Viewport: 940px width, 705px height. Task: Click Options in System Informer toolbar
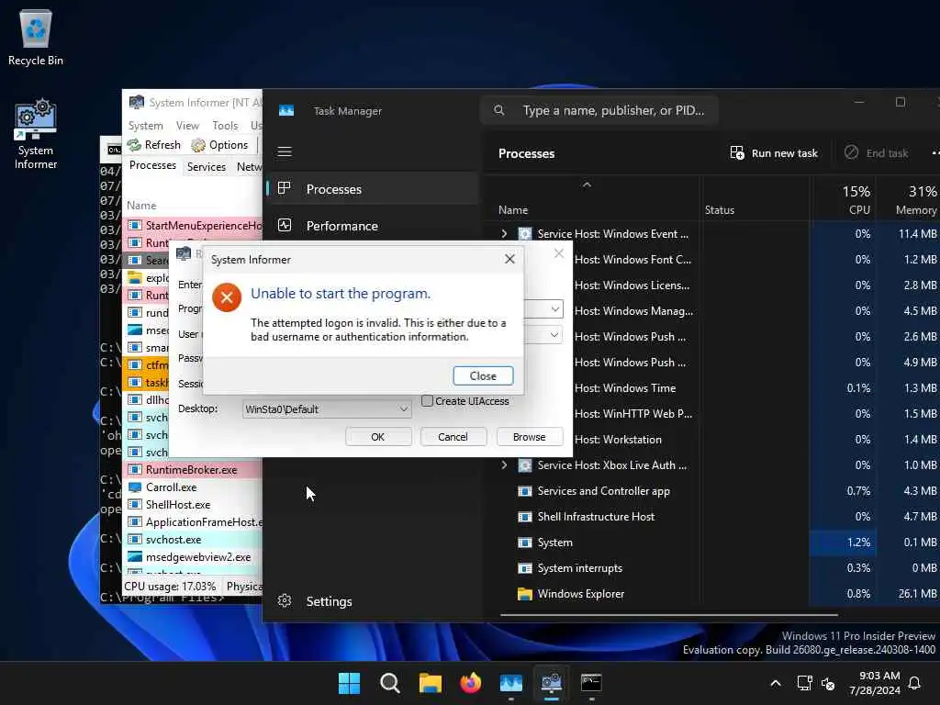tap(219, 144)
